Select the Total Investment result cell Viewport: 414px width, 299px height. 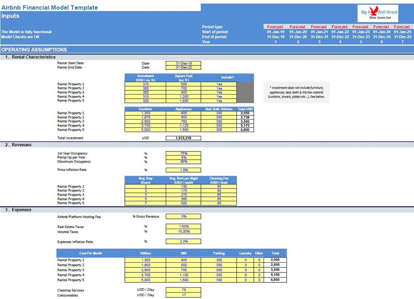183,138
